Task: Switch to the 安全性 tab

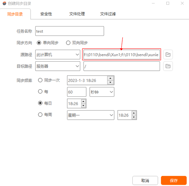Action: click(46, 14)
